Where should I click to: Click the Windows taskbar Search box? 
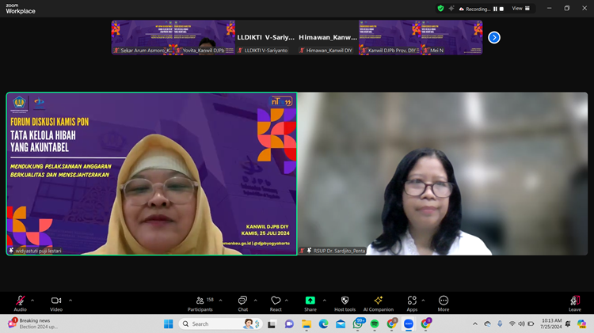[210, 324]
